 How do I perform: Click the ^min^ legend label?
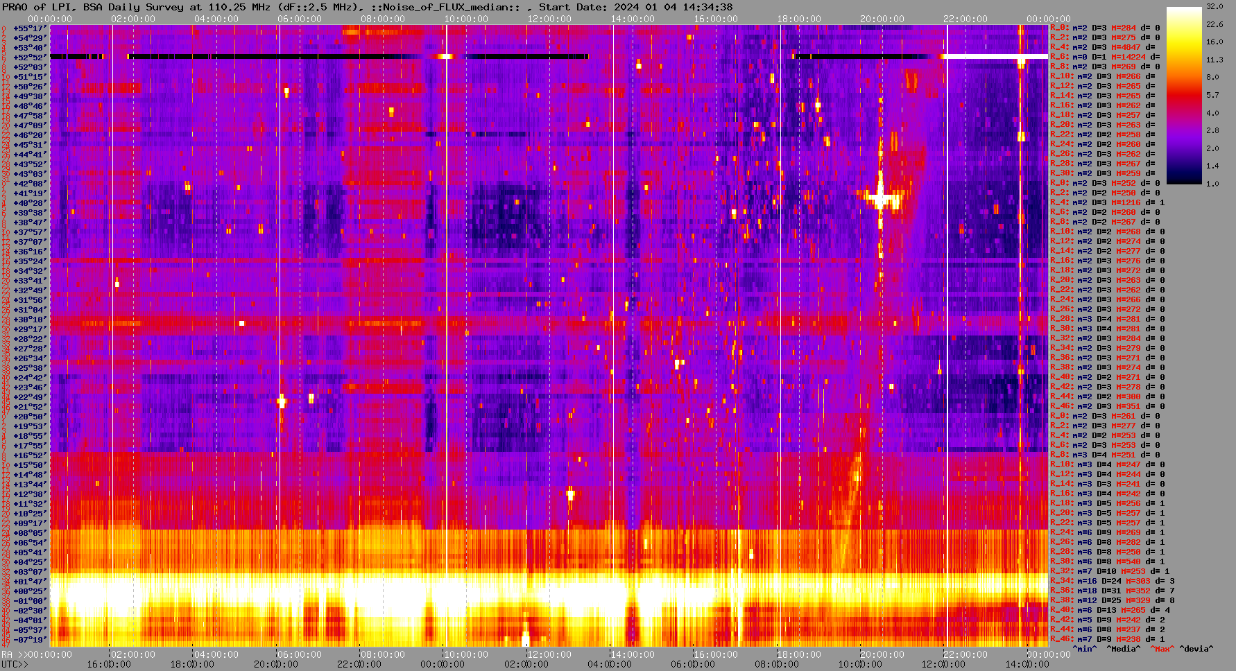pyautogui.click(x=1085, y=649)
